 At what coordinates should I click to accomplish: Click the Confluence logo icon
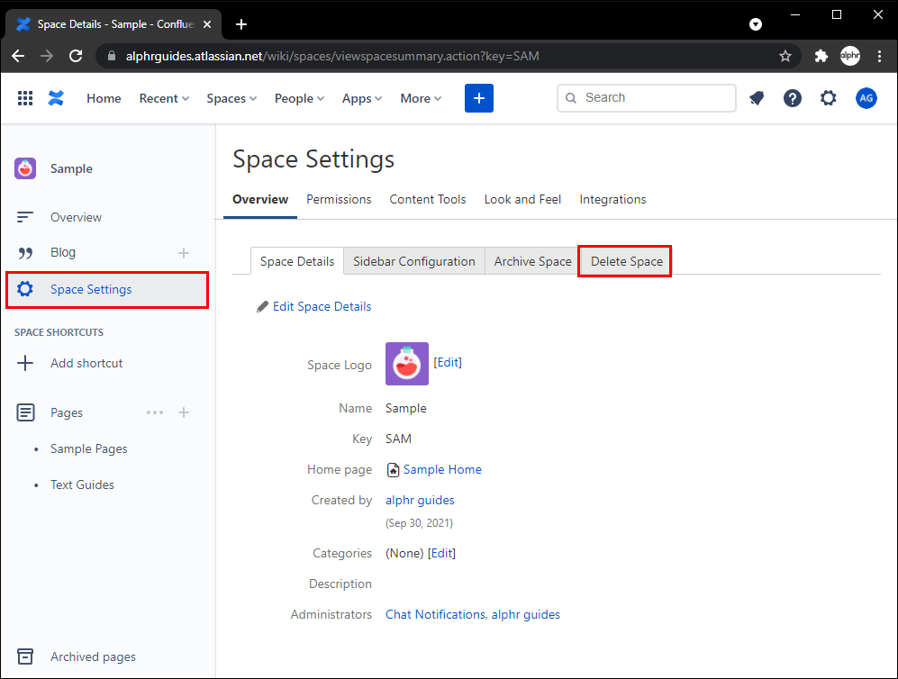(x=56, y=98)
